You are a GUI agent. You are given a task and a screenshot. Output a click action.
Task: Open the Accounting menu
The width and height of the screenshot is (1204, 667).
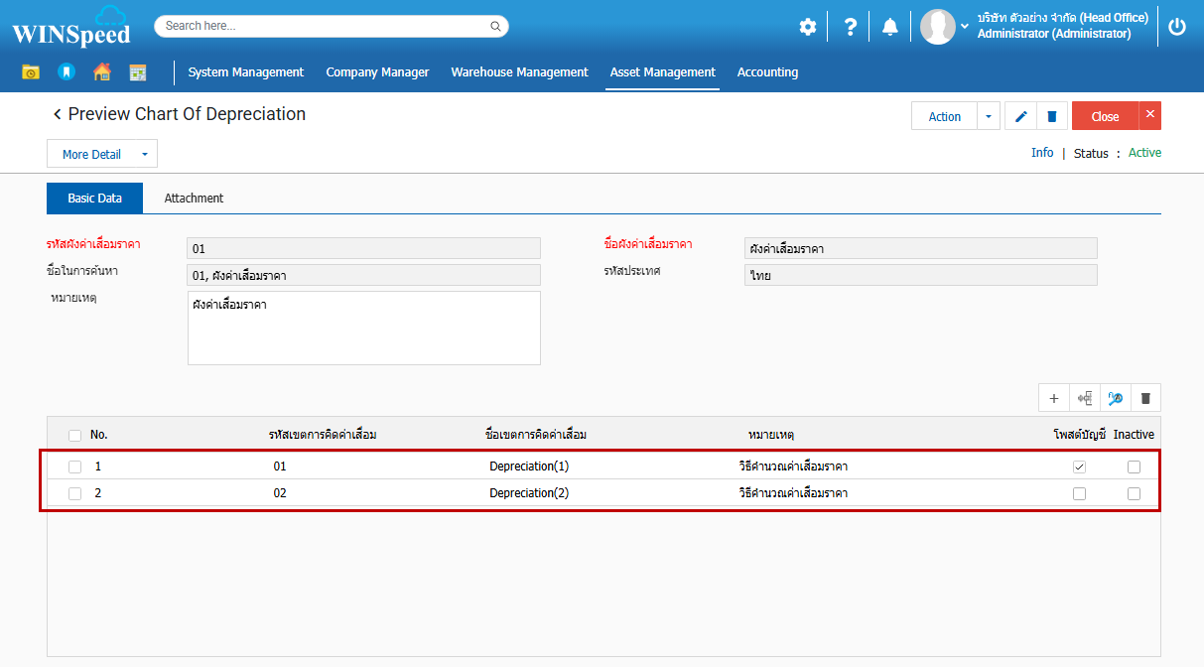tap(767, 71)
